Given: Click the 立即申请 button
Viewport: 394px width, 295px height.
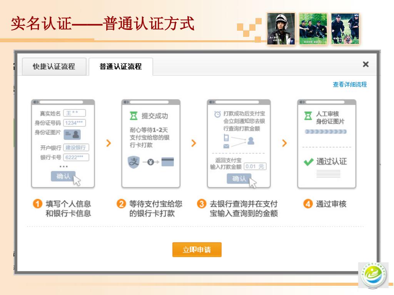Looking at the screenshot, I should tap(197, 250).
